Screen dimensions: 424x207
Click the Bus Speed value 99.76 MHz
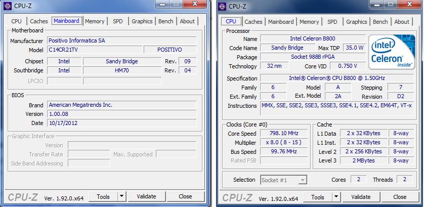284,151
